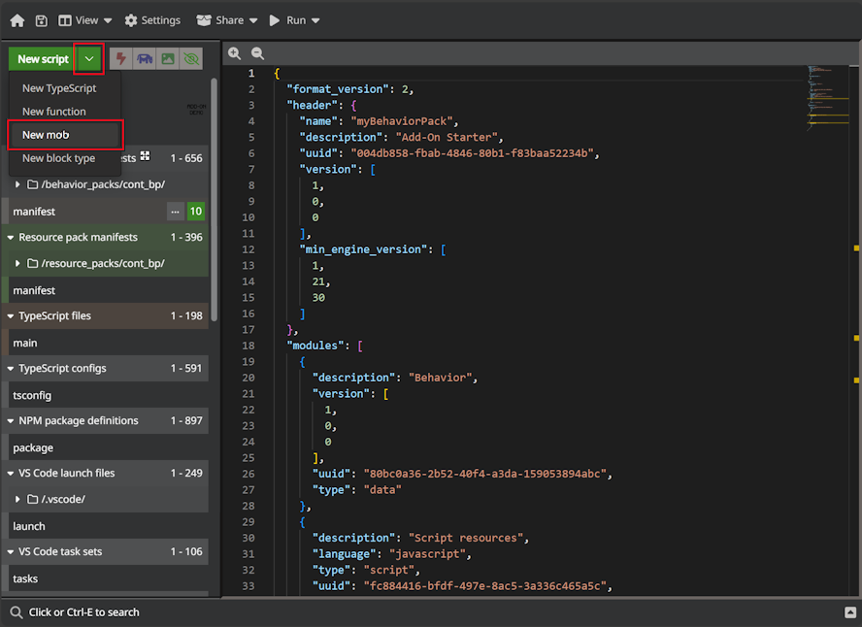This screenshot has width=862, height=627.
Task: Click the New script dropdown arrow
Action: (89, 59)
